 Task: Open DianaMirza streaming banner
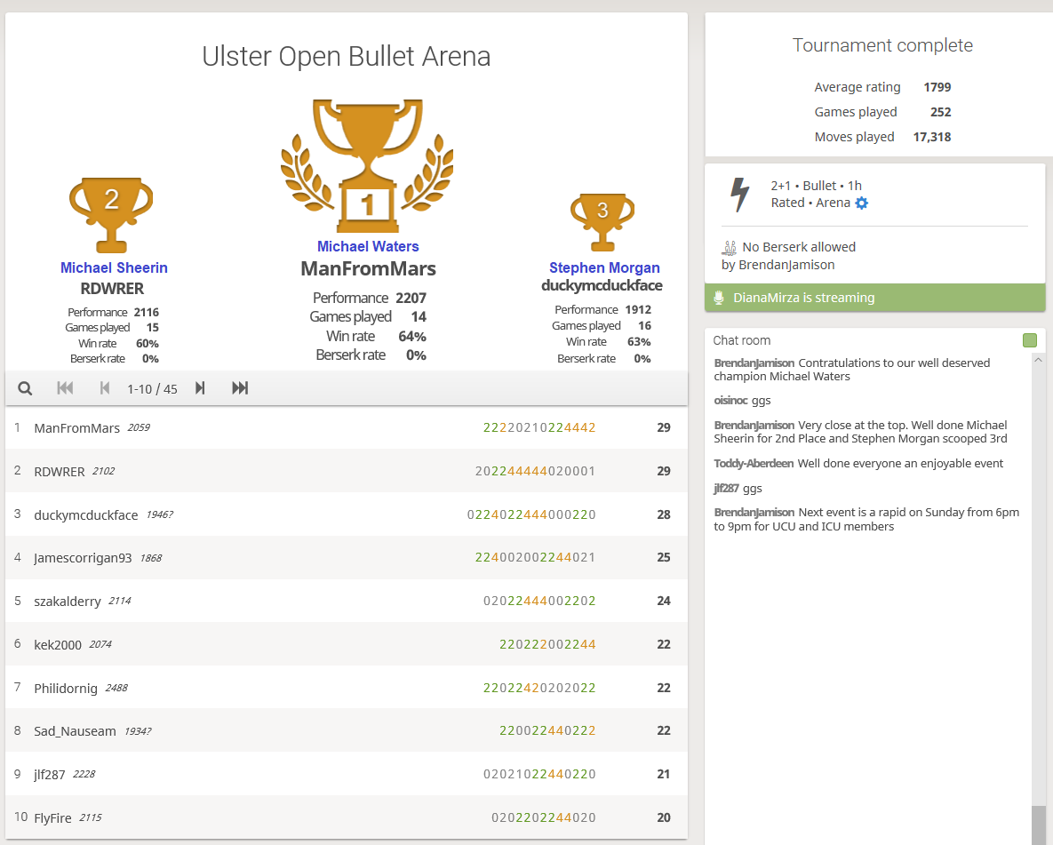(x=874, y=298)
